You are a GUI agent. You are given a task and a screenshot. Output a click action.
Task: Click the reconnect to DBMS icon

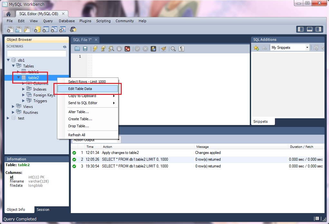point(73,30)
